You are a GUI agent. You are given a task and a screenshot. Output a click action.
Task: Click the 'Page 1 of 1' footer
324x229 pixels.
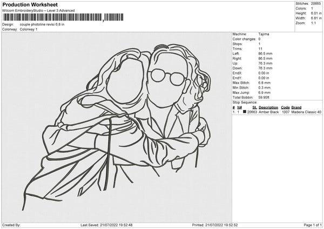click(313, 225)
